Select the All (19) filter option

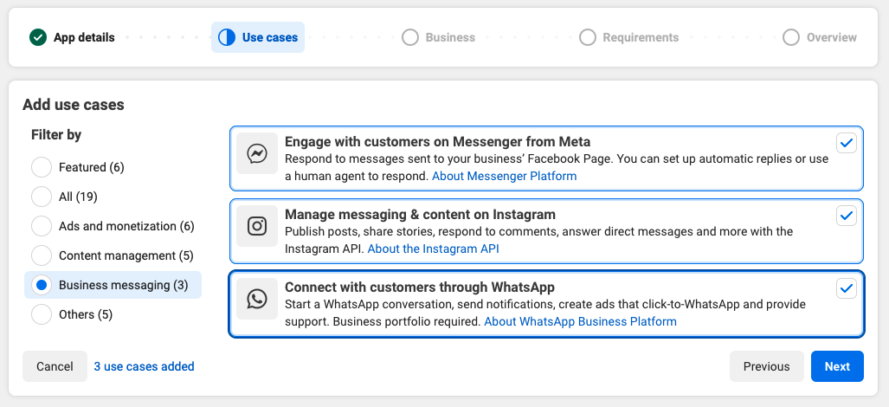coord(42,197)
